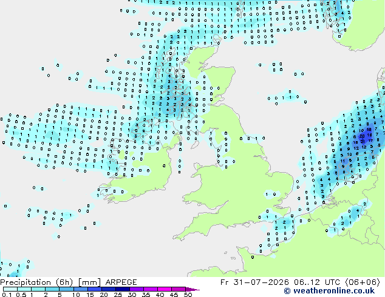Pick the blue swatch between 15 and 20
This screenshot has width=385, height=297.
pos(95,289)
